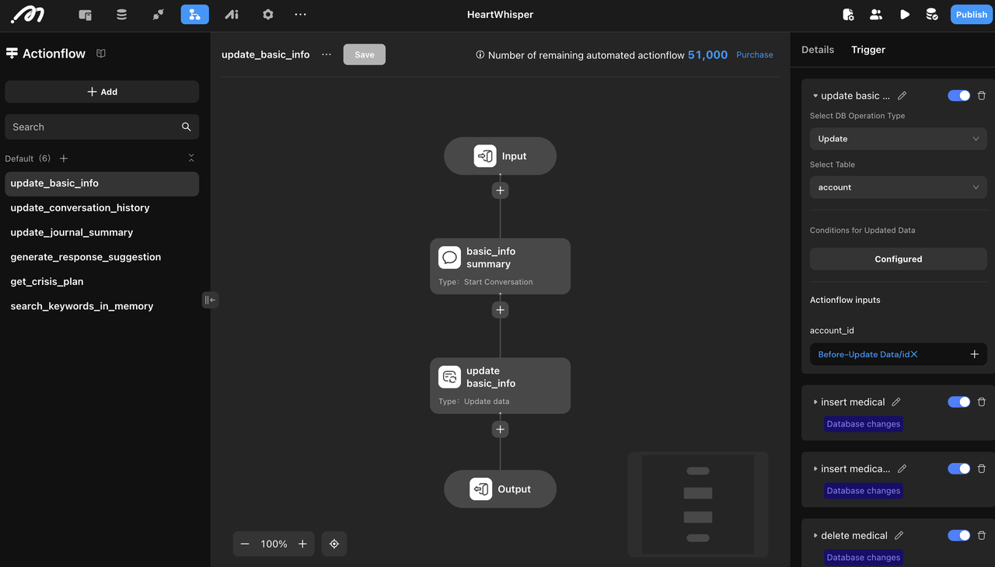Click the search magnifier icon
The image size is (995, 567).
(187, 127)
